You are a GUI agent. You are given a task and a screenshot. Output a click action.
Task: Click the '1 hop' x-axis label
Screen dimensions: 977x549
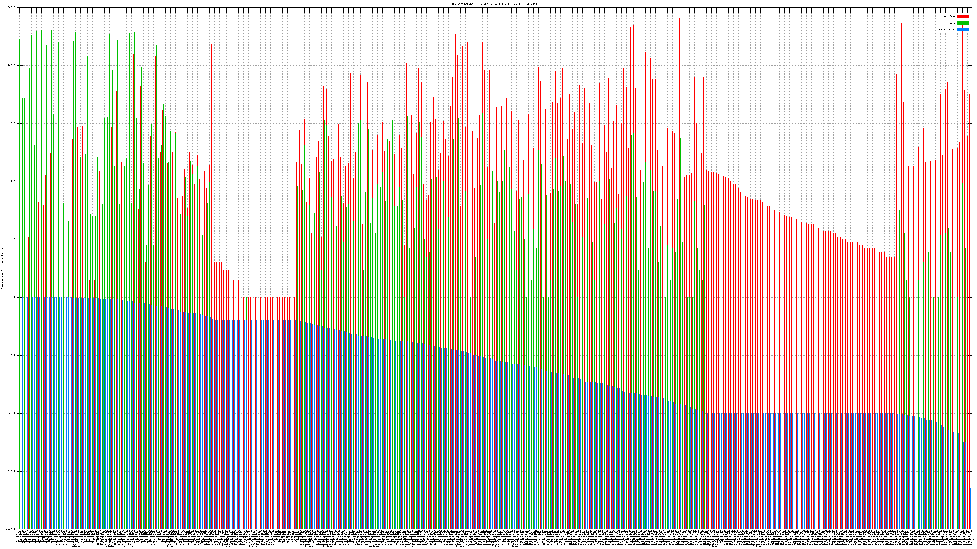click(x=170, y=546)
